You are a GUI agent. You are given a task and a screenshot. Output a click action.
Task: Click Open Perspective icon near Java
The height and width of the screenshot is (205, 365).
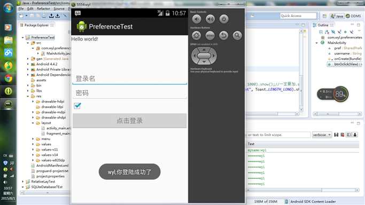pyautogui.click(x=324, y=16)
